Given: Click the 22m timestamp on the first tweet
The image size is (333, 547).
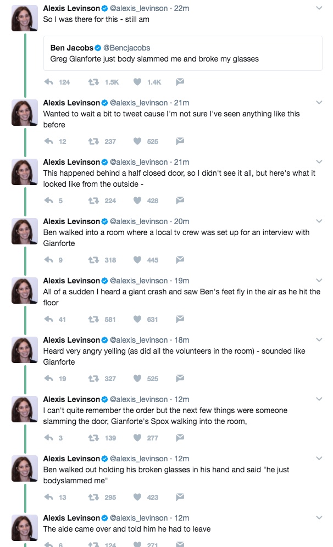Looking at the screenshot, I should 179,7.
